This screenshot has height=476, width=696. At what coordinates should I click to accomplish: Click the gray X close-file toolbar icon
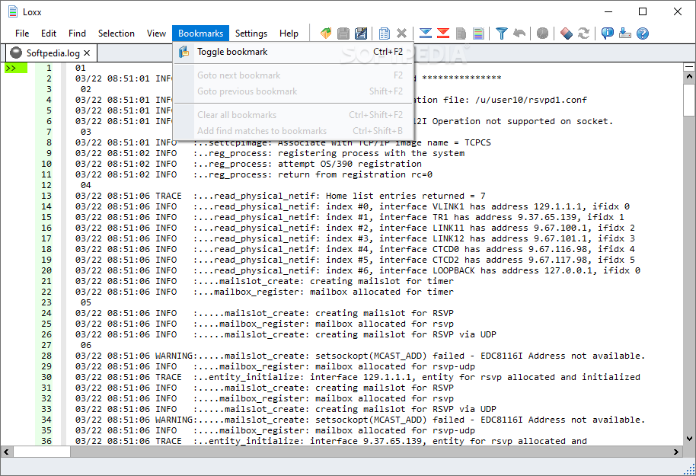pos(402,34)
